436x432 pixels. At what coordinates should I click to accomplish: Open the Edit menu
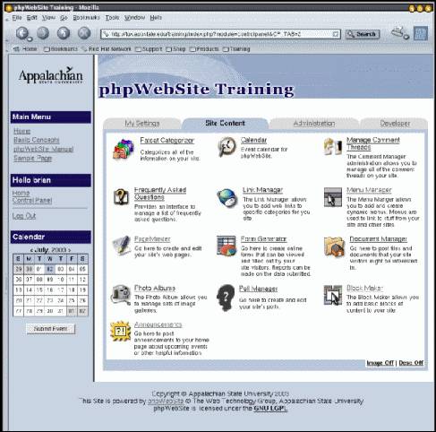point(32,18)
